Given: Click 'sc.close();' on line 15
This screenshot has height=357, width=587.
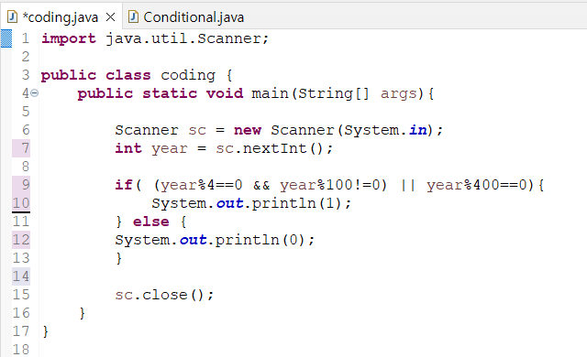Looking at the screenshot, I should tap(164, 295).
